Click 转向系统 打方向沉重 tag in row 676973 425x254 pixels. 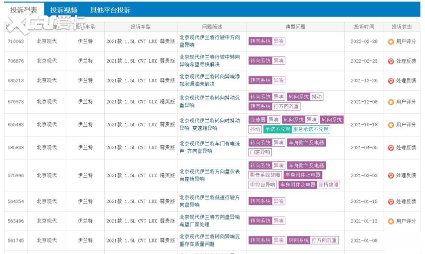274,106
